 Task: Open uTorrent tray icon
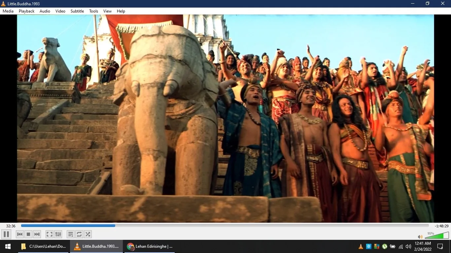click(x=385, y=246)
